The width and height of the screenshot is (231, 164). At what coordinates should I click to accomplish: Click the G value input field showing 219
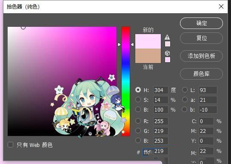160,131
